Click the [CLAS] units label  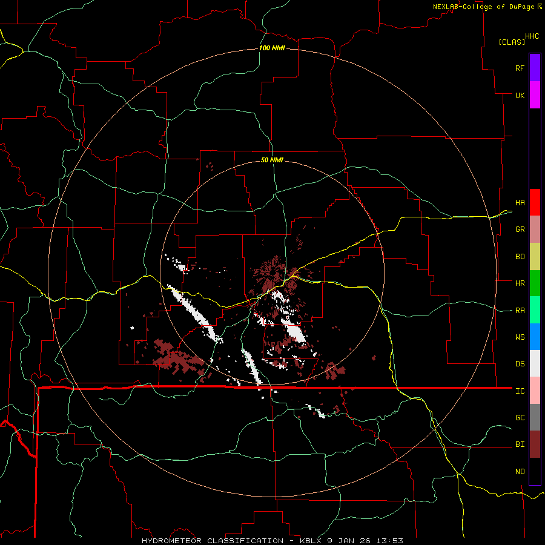pos(512,42)
